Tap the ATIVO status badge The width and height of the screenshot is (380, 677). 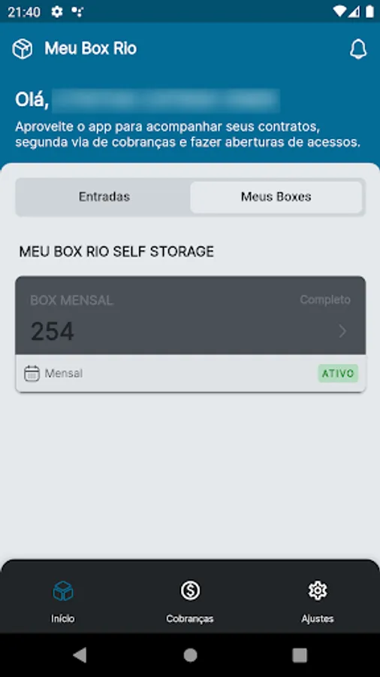(x=338, y=373)
